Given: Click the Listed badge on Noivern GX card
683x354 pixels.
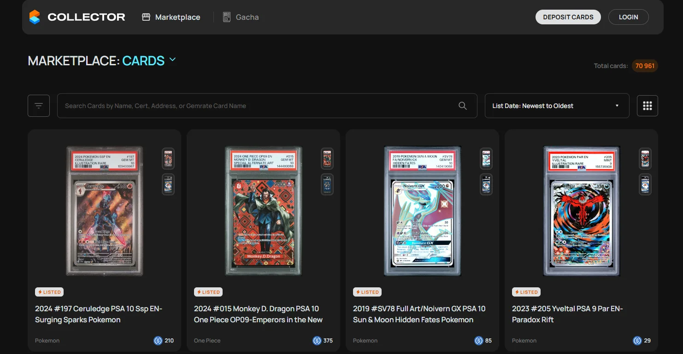Looking at the screenshot, I should 367,292.
